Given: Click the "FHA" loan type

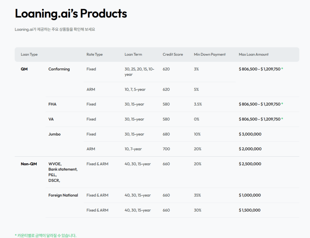Looking at the screenshot, I should (x=52, y=104).
